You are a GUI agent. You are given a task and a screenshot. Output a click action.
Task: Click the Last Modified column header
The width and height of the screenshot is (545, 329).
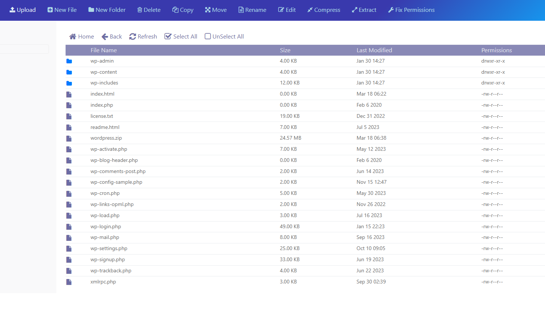coord(374,50)
